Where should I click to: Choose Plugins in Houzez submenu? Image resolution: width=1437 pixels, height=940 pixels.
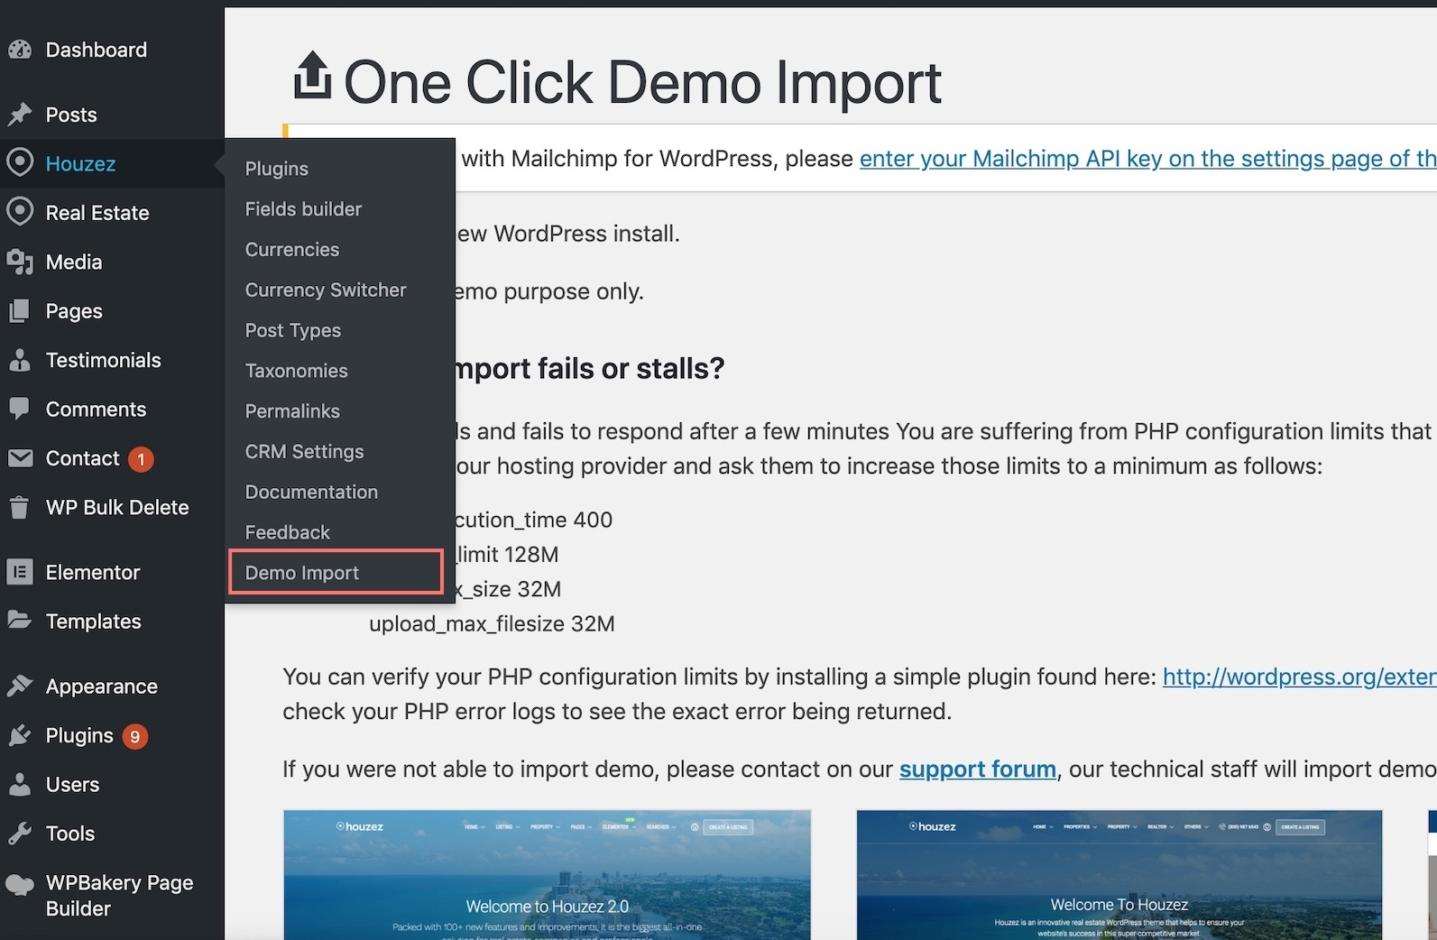tap(277, 169)
